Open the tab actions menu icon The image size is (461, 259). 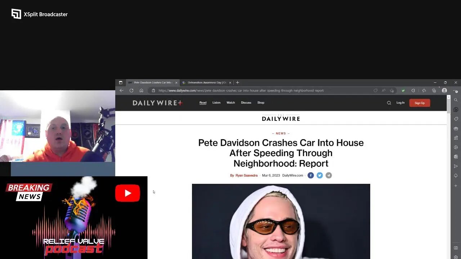click(121, 83)
